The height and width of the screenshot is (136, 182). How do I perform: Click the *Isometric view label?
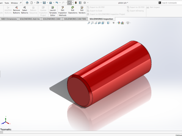6,129
